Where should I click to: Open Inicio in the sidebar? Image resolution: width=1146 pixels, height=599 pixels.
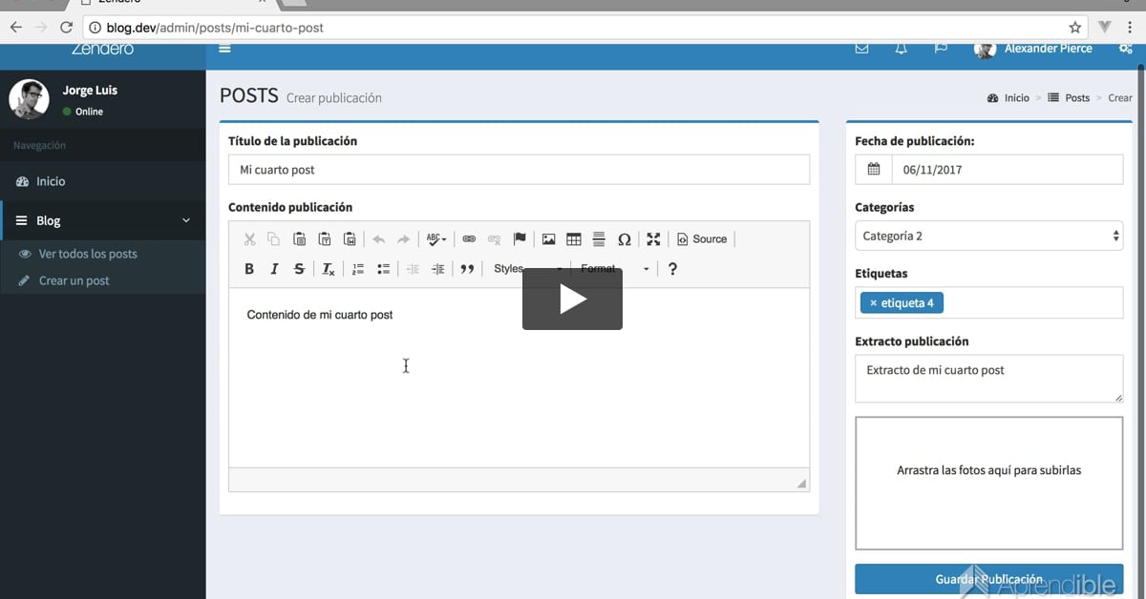[102, 181]
